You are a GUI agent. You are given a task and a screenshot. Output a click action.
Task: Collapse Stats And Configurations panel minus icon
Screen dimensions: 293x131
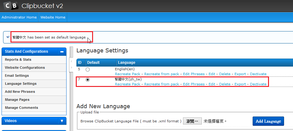click(62, 52)
